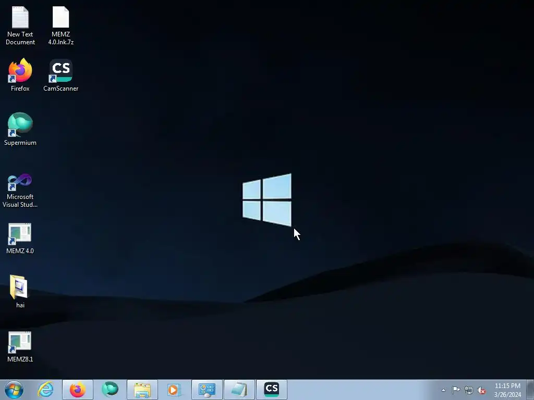Click the Show desktop strip at taskbar end
The image size is (534, 400).
[530, 390]
